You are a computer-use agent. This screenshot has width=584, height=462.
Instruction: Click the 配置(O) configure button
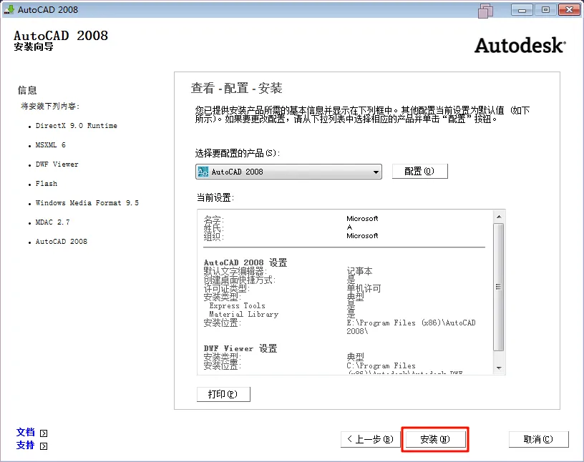point(419,171)
